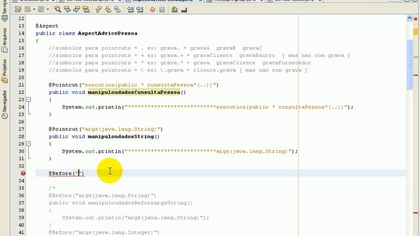Click commented @Before args String on line 36
The height and width of the screenshot is (236, 420).
[x=102, y=195]
